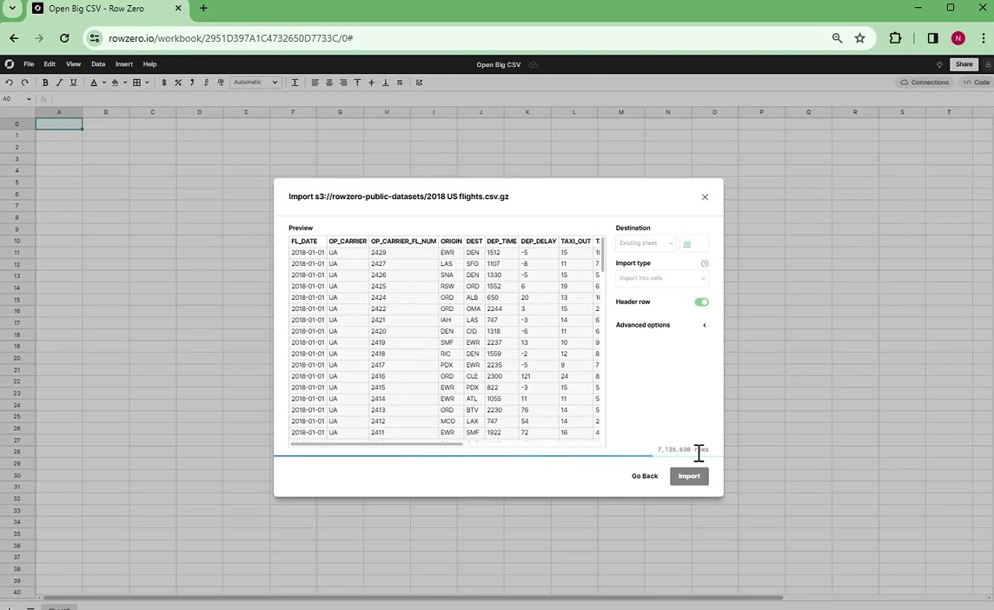This screenshot has height=610, width=994.
Task: Open the Data menu
Action: [x=97, y=64]
